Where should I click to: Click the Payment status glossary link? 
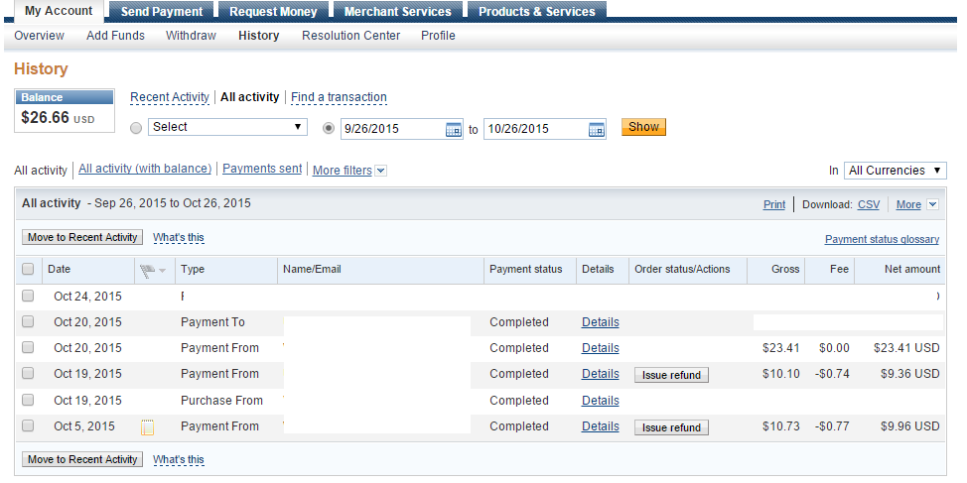(882, 239)
